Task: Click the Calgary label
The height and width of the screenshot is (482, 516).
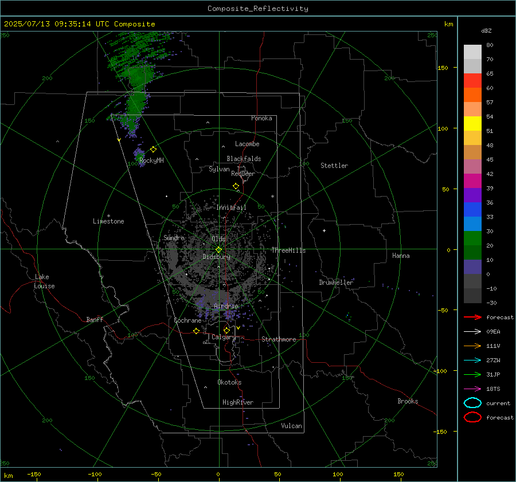Action: (224, 337)
